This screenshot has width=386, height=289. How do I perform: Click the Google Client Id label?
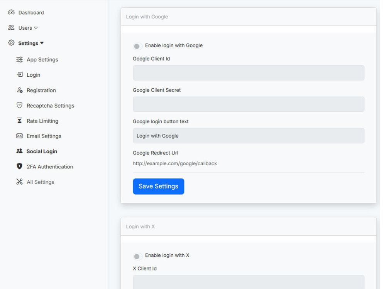(x=151, y=59)
